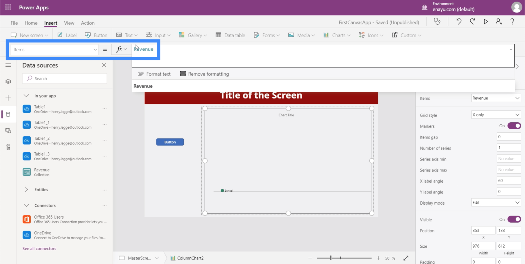Select the Data sources cylinder icon

(x=8, y=114)
